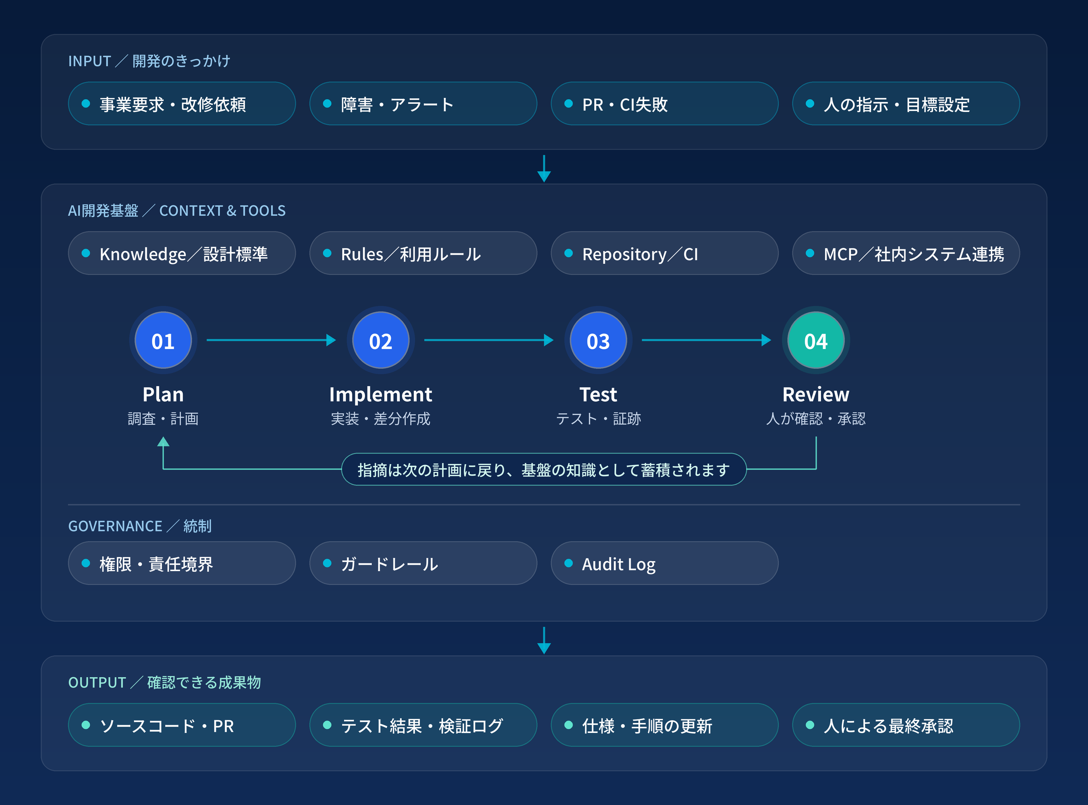The image size is (1088, 805).
Task: Click the MCP／社内システム連携 pill
Action: [906, 253]
